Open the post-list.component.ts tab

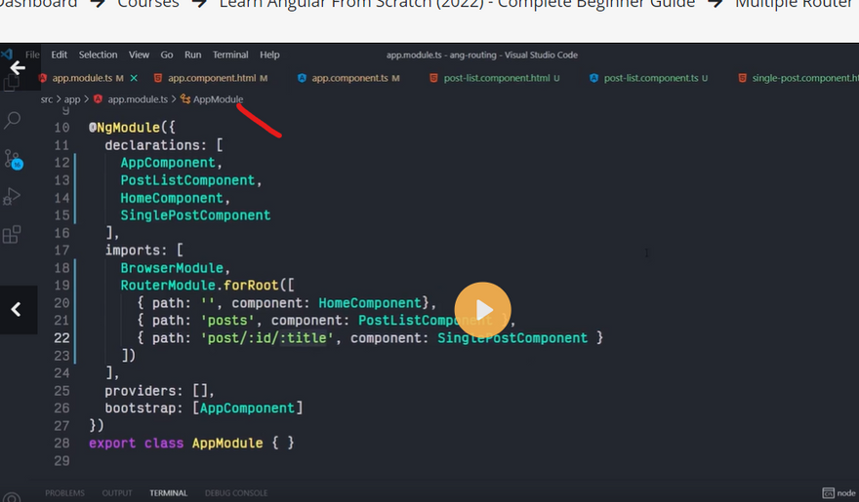tap(650, 78)
